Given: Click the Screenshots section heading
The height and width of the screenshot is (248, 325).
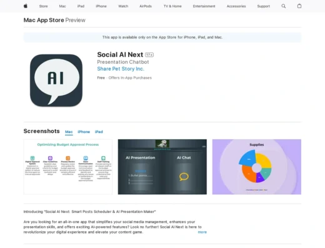Looking at the screenshot, I should click(x=41, y=131).
